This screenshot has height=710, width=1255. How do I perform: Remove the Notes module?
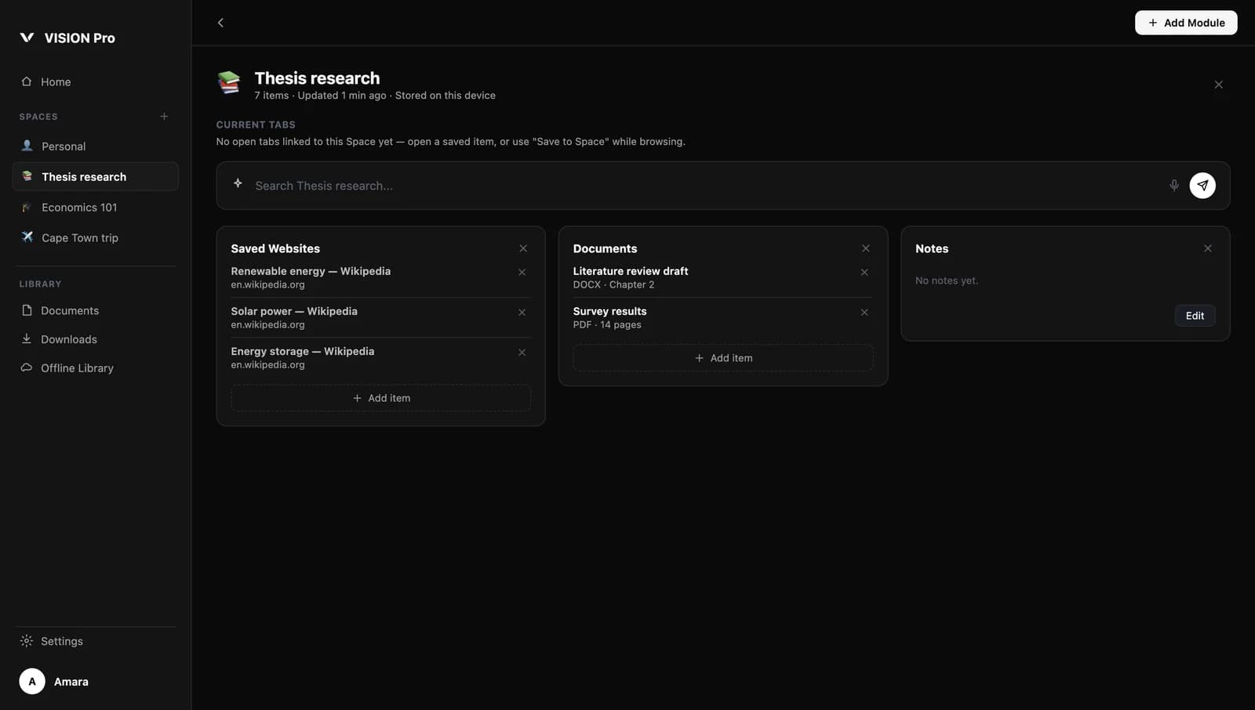pyautogui.click(x=1208, y=248)
